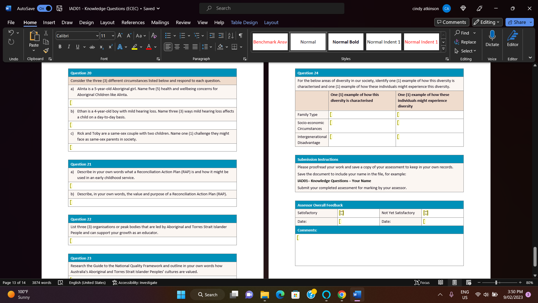Open the Calibri font name dropdown
This screenshot has height=303, width=538.
tap(97, 36)
